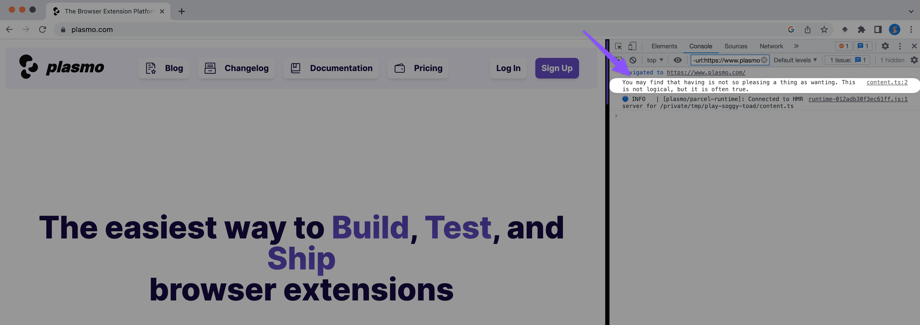Clear the console with the ban icon
Image resolution: width=920 pixels, height=325 pixels.
(633, 60)
